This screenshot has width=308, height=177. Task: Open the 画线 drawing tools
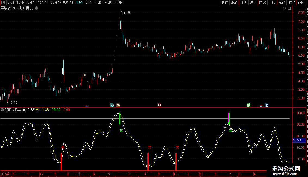pos(263,2)
